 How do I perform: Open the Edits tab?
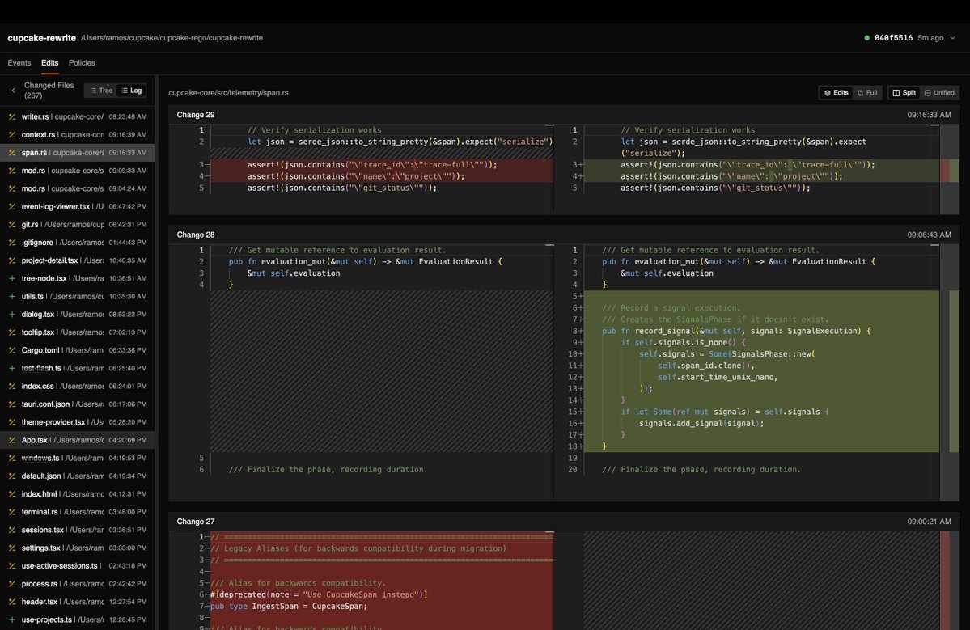pos(49,62)
